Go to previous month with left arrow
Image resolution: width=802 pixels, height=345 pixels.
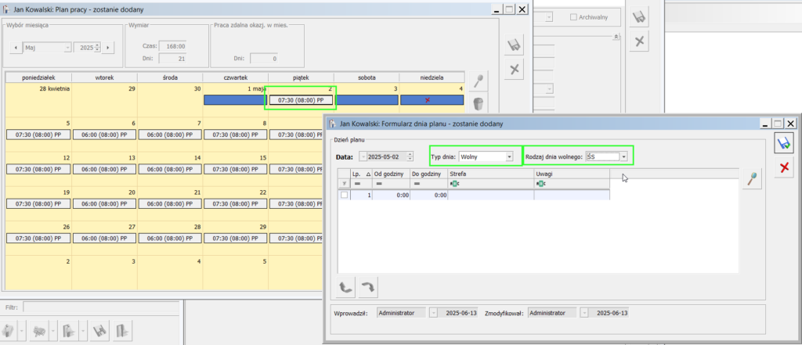point(16,48)
